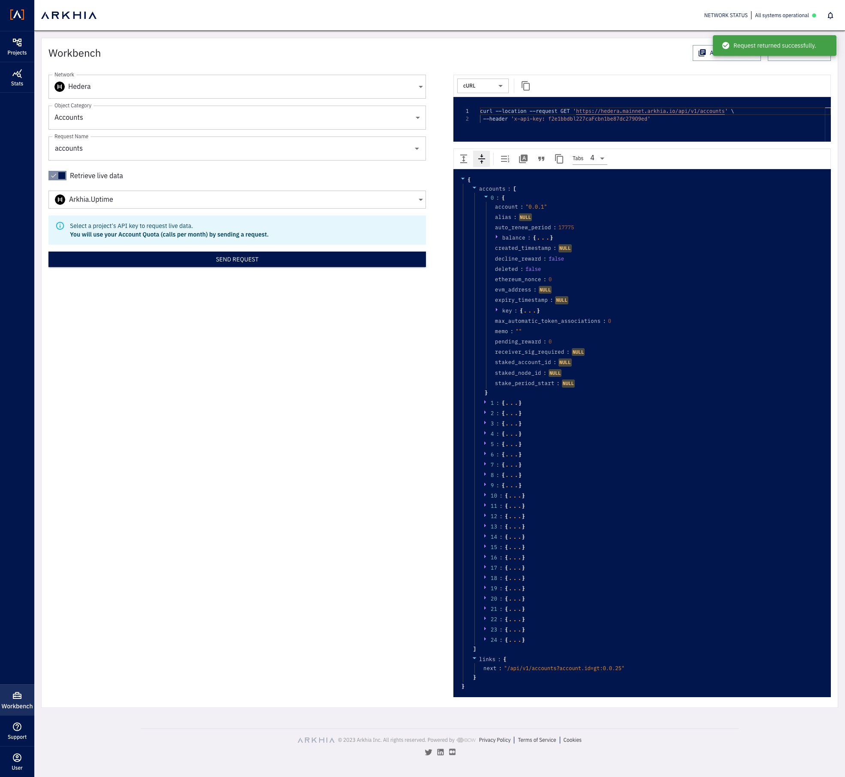The width and height of the screenshot is (845, 777).
Task: Click the SEND REQUEST button
Action: coord(237,259)
